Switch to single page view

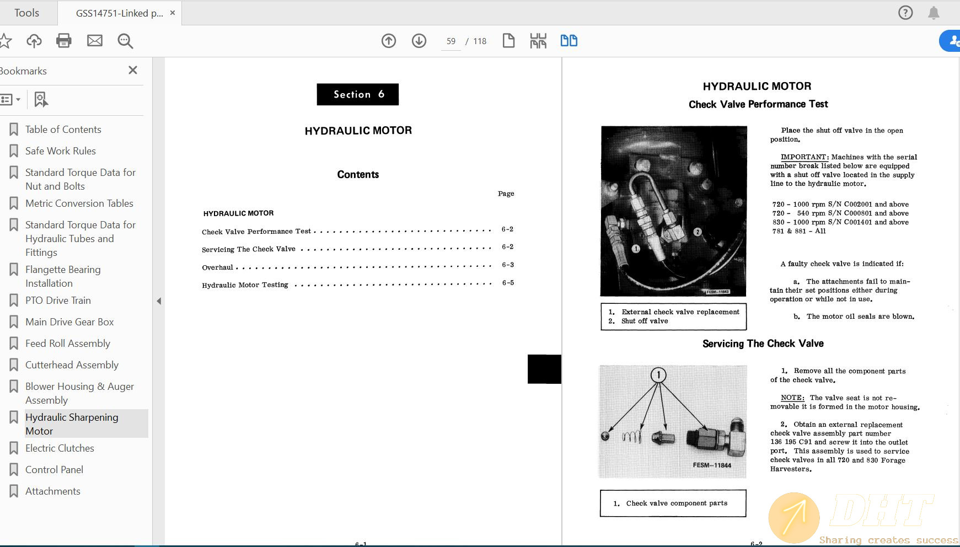[508, 41]
